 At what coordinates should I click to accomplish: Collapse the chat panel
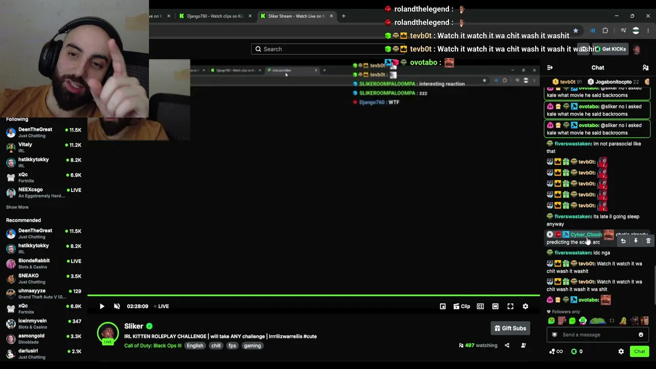(550, 68)
